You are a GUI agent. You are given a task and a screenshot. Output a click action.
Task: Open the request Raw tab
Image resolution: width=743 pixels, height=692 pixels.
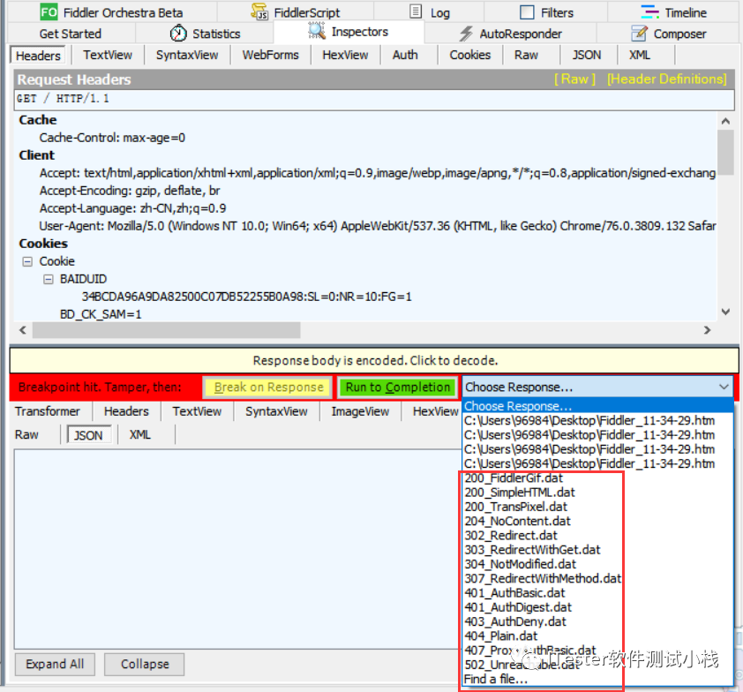(x=526, y=55)
